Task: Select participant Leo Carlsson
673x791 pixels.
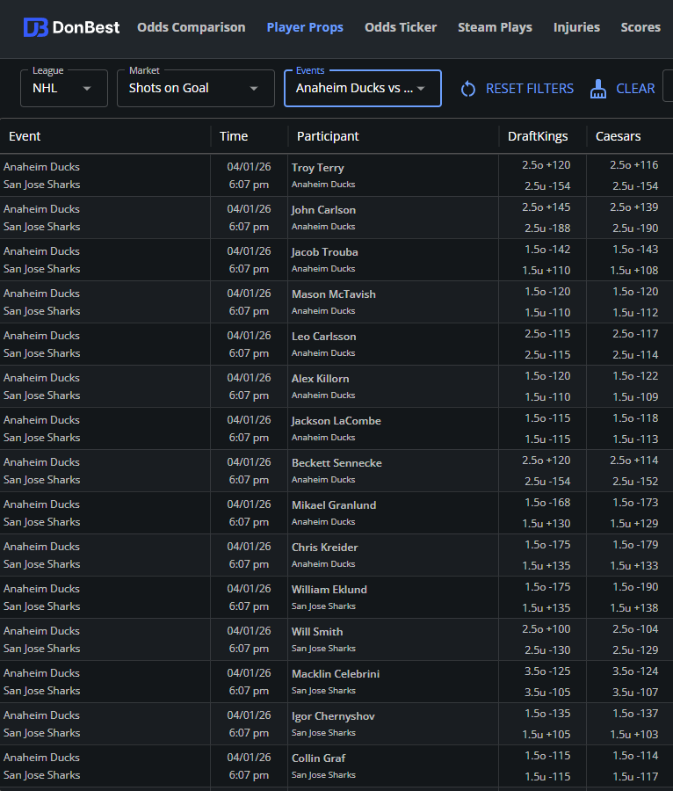Action: [x=323, y=337]
